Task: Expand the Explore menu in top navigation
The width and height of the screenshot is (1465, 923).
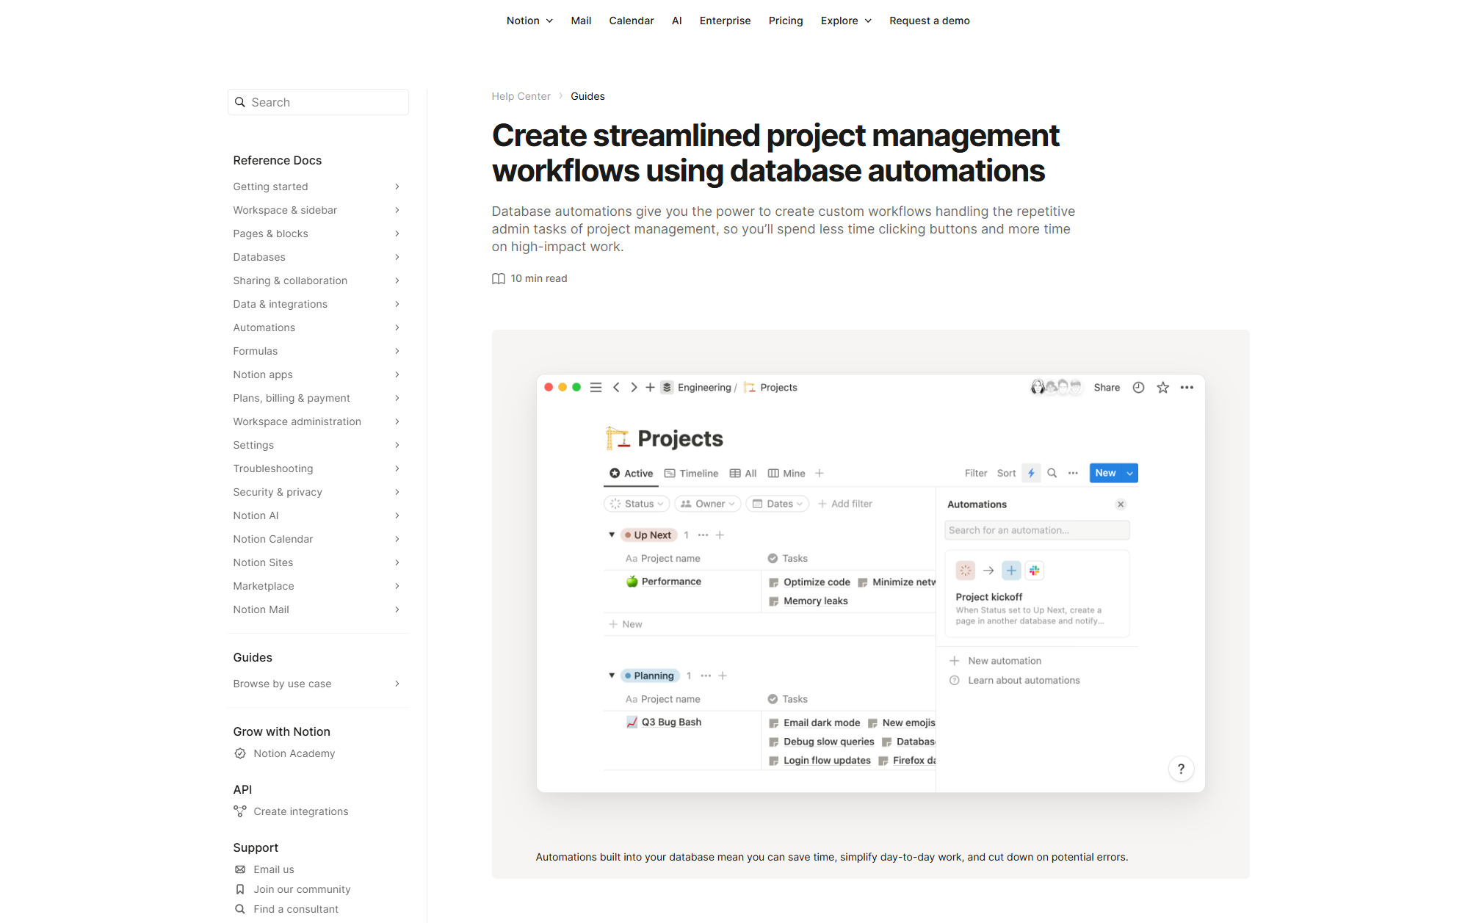Action: pos(846,21)
